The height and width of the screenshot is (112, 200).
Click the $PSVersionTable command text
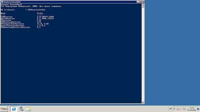pos(36,10)
